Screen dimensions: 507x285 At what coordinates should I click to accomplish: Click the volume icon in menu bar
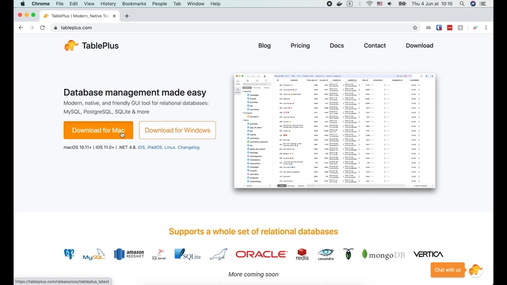coord(390,4)
